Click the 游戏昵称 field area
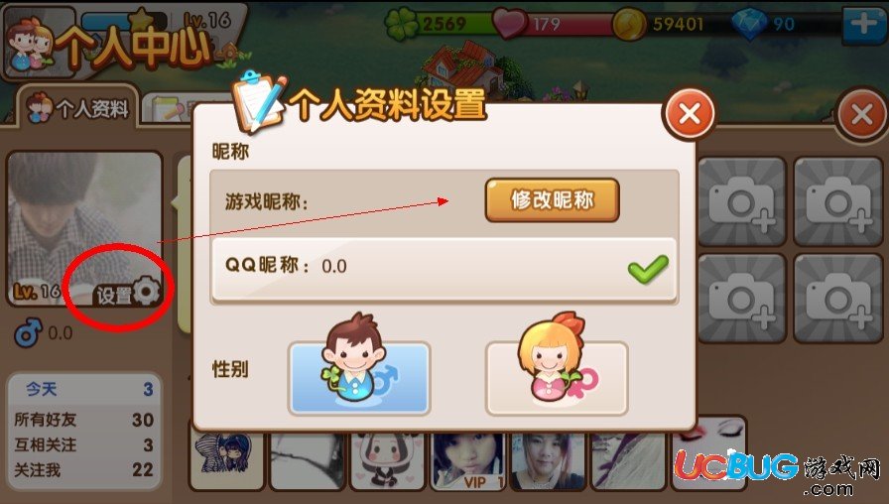 (444, 201)
